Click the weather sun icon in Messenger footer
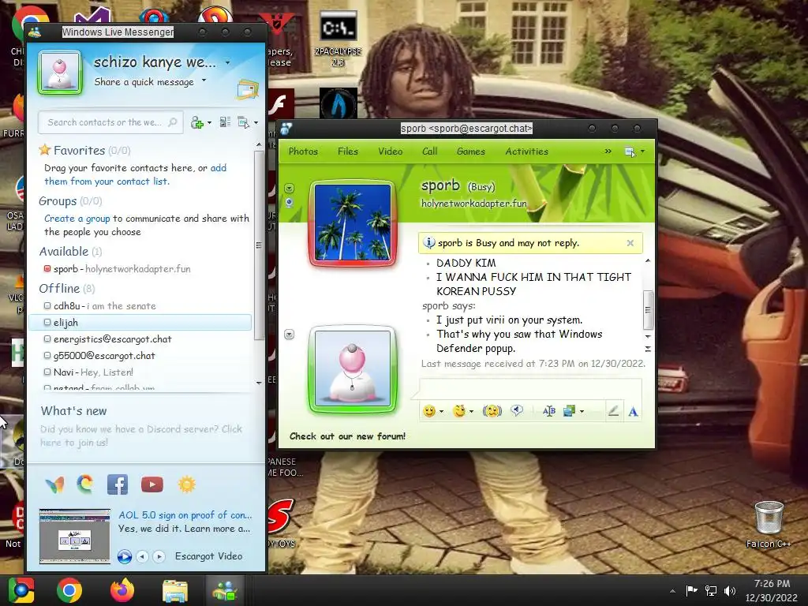The image size is (808, 606). pos(186,484)
